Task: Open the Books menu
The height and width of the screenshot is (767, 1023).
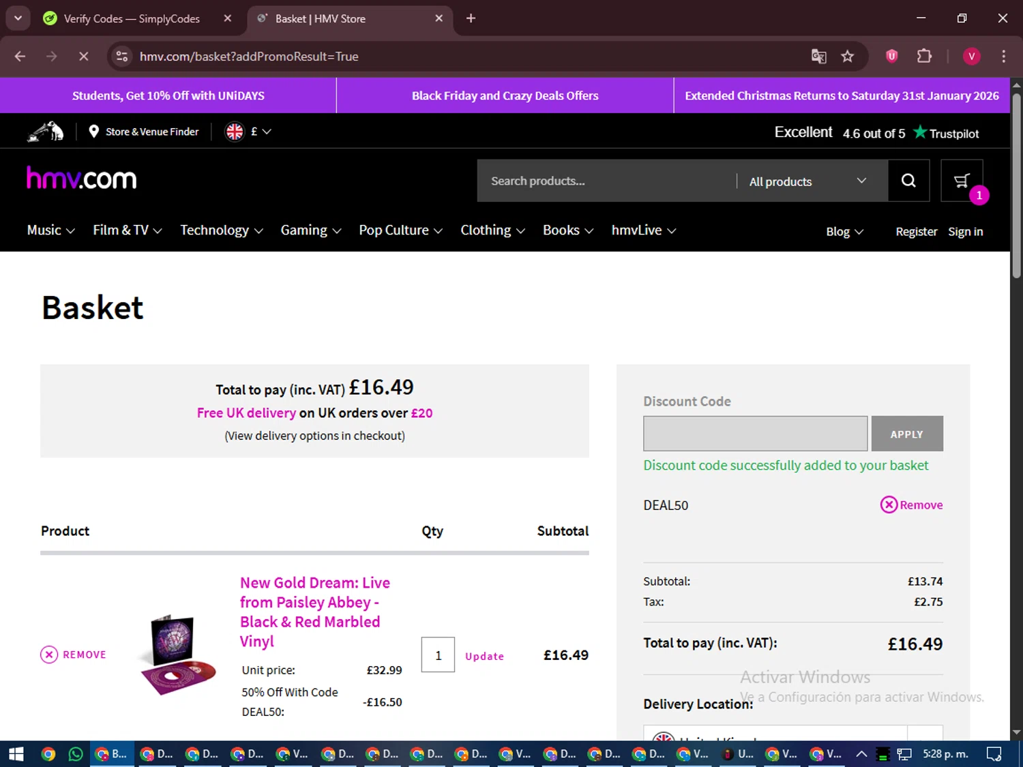Action: [x=568, y=230]
